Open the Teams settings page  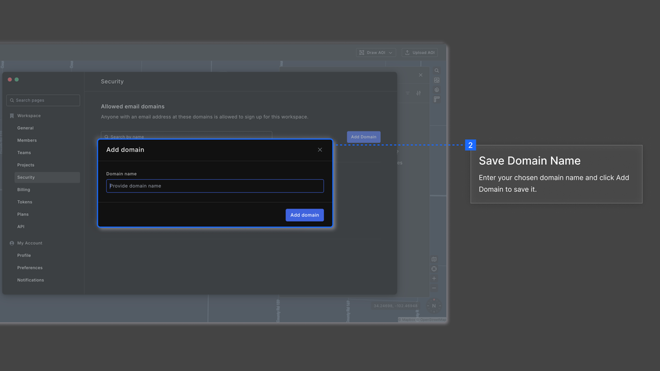click(24, 153)
